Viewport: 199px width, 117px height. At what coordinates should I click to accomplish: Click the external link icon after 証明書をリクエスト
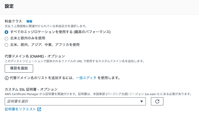point(39,109)
